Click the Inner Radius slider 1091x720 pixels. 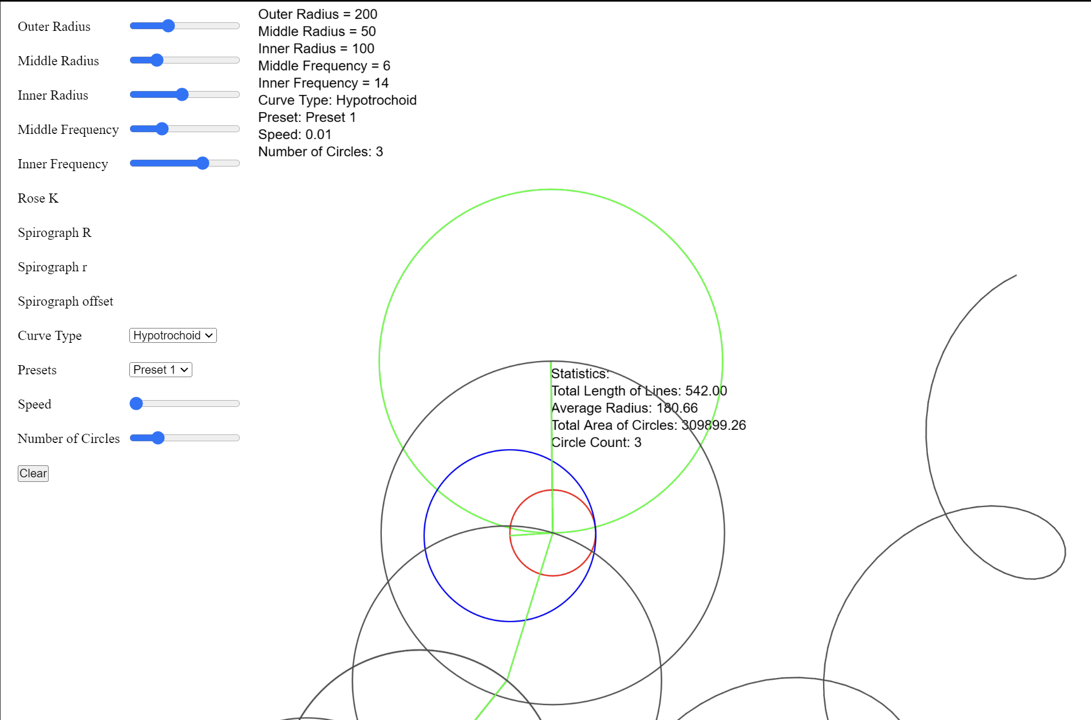184,94
